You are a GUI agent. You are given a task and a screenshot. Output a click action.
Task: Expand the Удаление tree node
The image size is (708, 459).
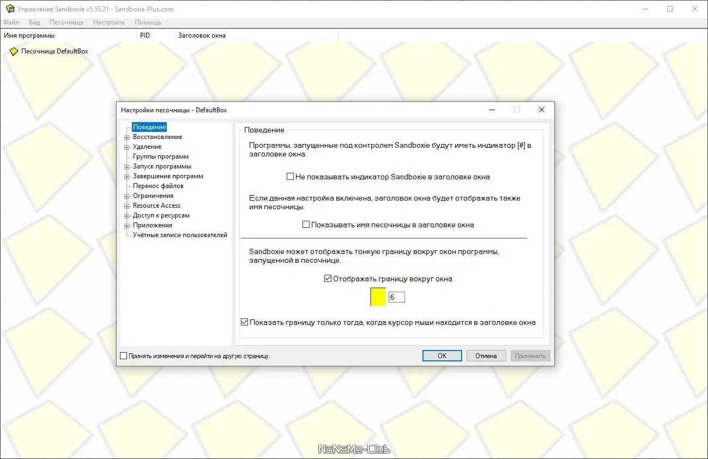click(126, 147)
